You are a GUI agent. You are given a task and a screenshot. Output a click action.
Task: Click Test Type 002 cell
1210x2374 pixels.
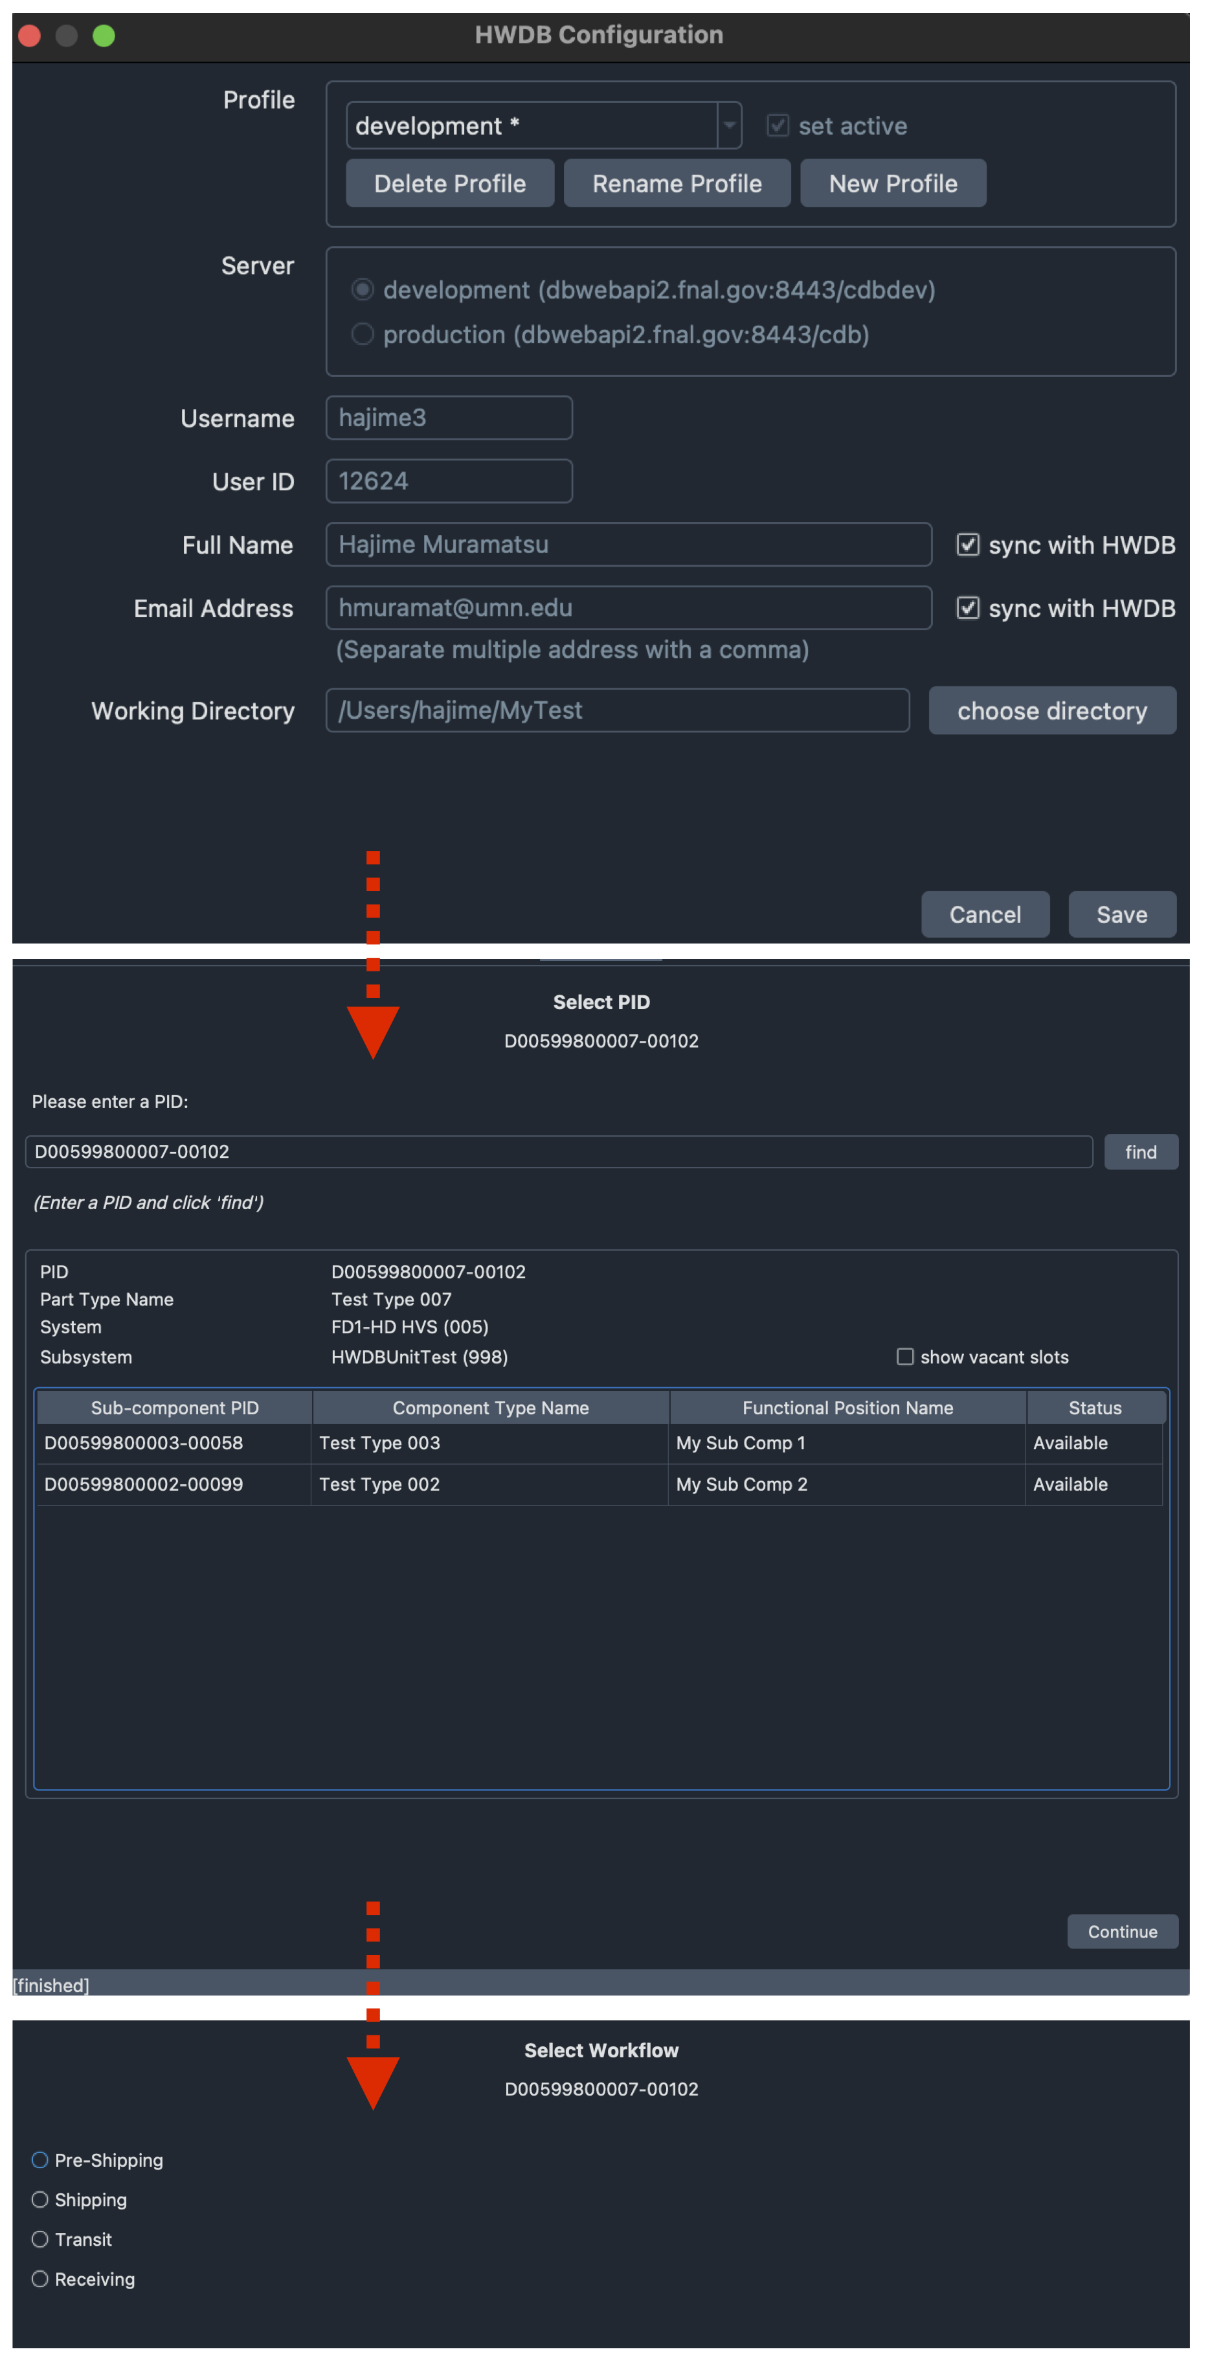[x=489, y=1484]
